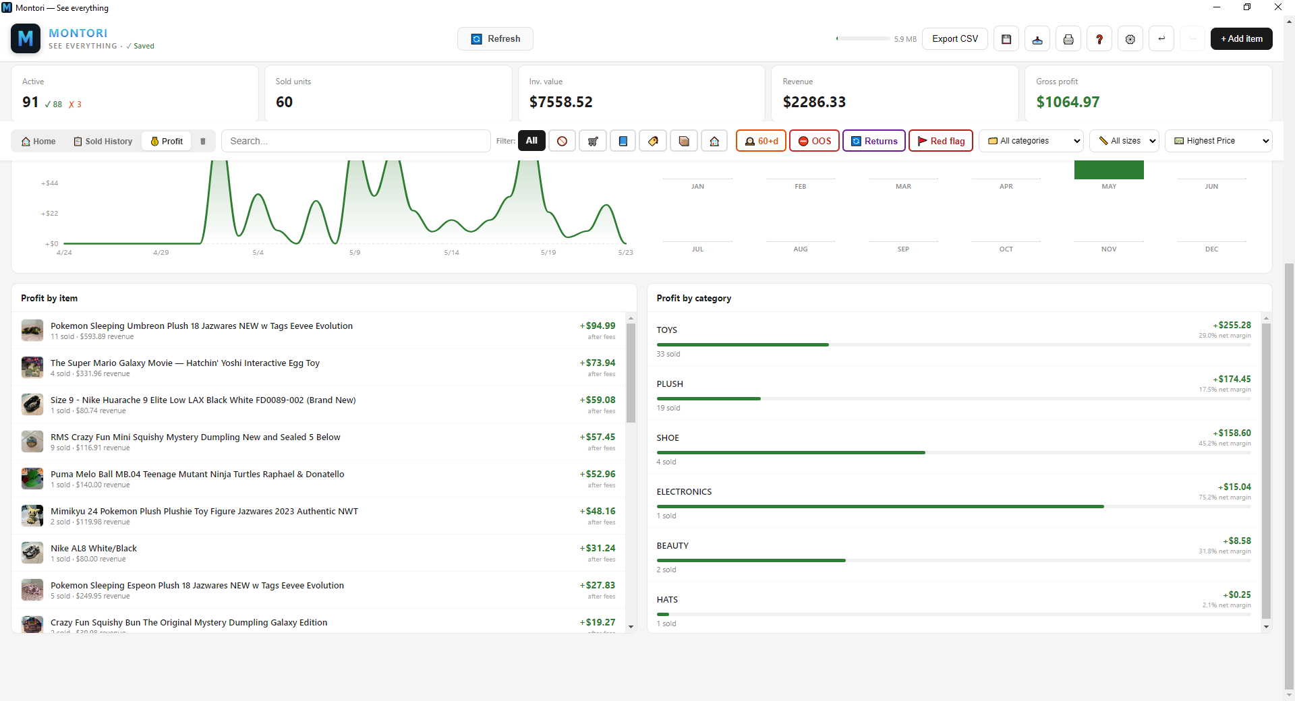1295x701 pixels.
Task: Switch to the Home tab
Action: click(x=38, y=142)
